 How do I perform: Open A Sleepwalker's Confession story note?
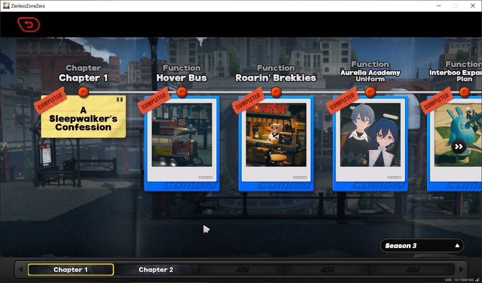pos(83,117)
